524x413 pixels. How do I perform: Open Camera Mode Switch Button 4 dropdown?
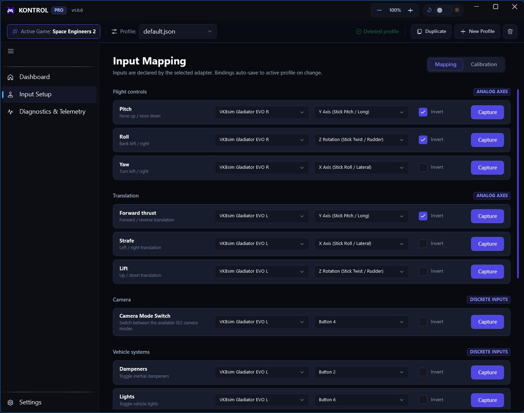(x=361, y=322)
